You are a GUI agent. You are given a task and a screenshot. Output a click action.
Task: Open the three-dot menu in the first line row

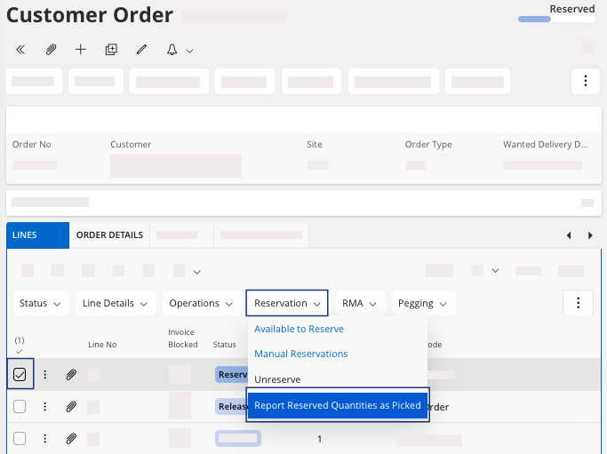45,375
